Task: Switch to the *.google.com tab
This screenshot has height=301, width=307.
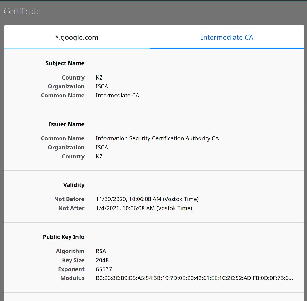Action: [x=76, y=37]
